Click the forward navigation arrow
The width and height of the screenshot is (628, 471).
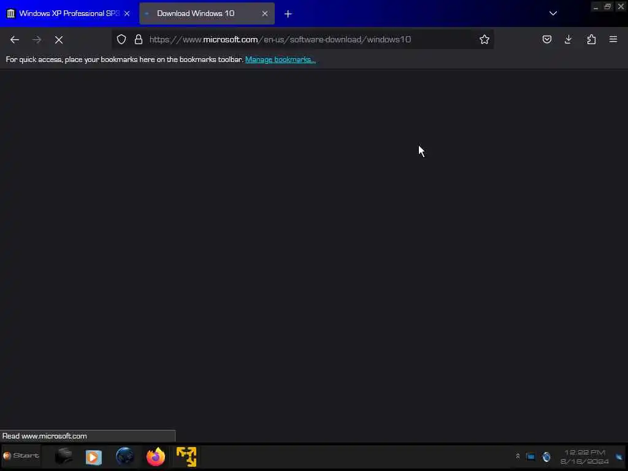click(x=37, y=39)
